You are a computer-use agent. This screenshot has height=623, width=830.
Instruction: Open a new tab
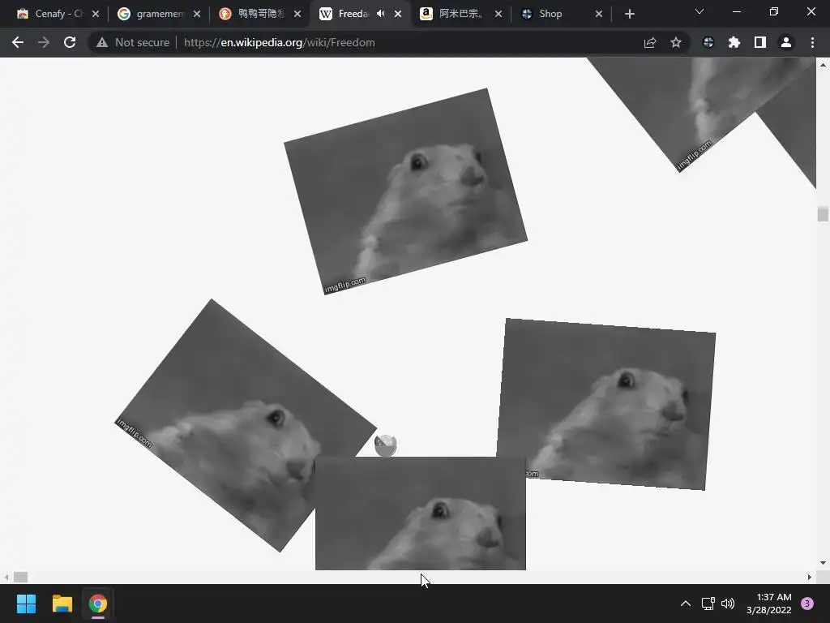pyautogui.click(x=629, y=15)
